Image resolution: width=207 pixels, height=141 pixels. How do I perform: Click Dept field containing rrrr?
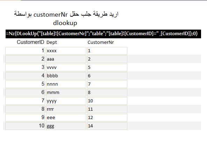66,109
